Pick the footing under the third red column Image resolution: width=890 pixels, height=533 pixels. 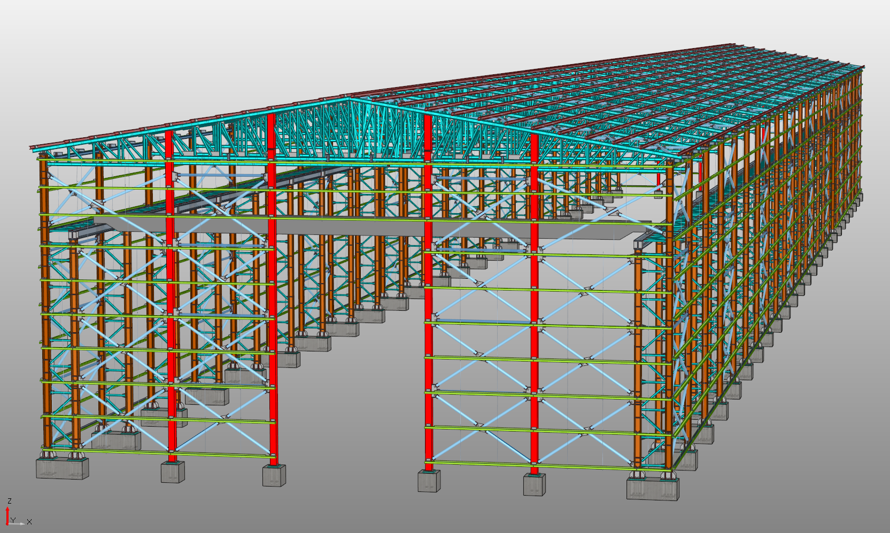[x=429, y=481]
